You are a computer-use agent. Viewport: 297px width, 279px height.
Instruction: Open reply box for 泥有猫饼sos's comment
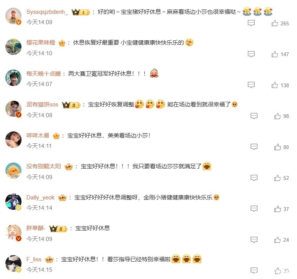(254, 116)
